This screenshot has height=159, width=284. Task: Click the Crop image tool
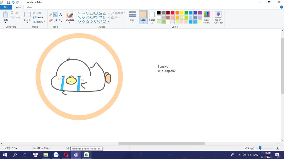coord(37,13)
